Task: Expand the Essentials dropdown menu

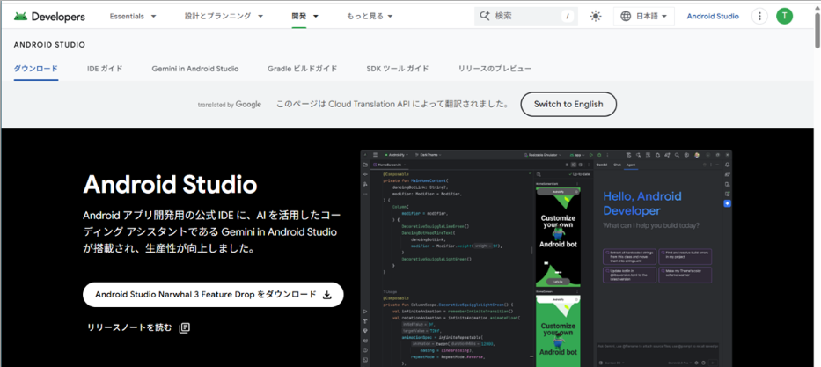Action: click(x=133, y=17)
